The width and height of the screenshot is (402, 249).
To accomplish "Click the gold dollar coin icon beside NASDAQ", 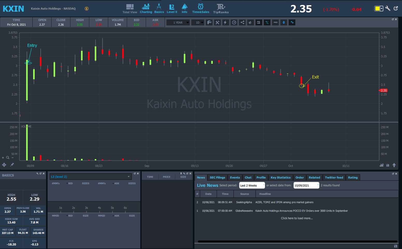I will (x=87, y=9).
